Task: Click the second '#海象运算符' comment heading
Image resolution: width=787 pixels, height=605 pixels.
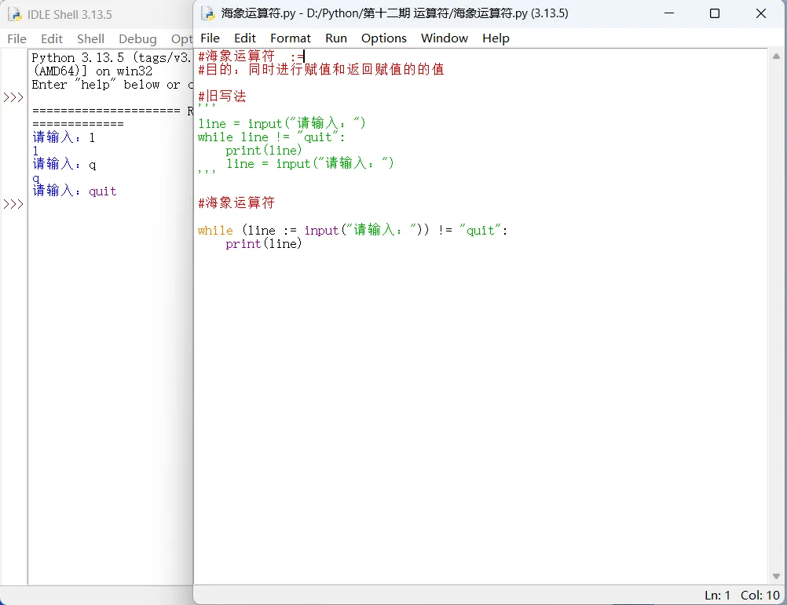Action: [x=236, y=202]
